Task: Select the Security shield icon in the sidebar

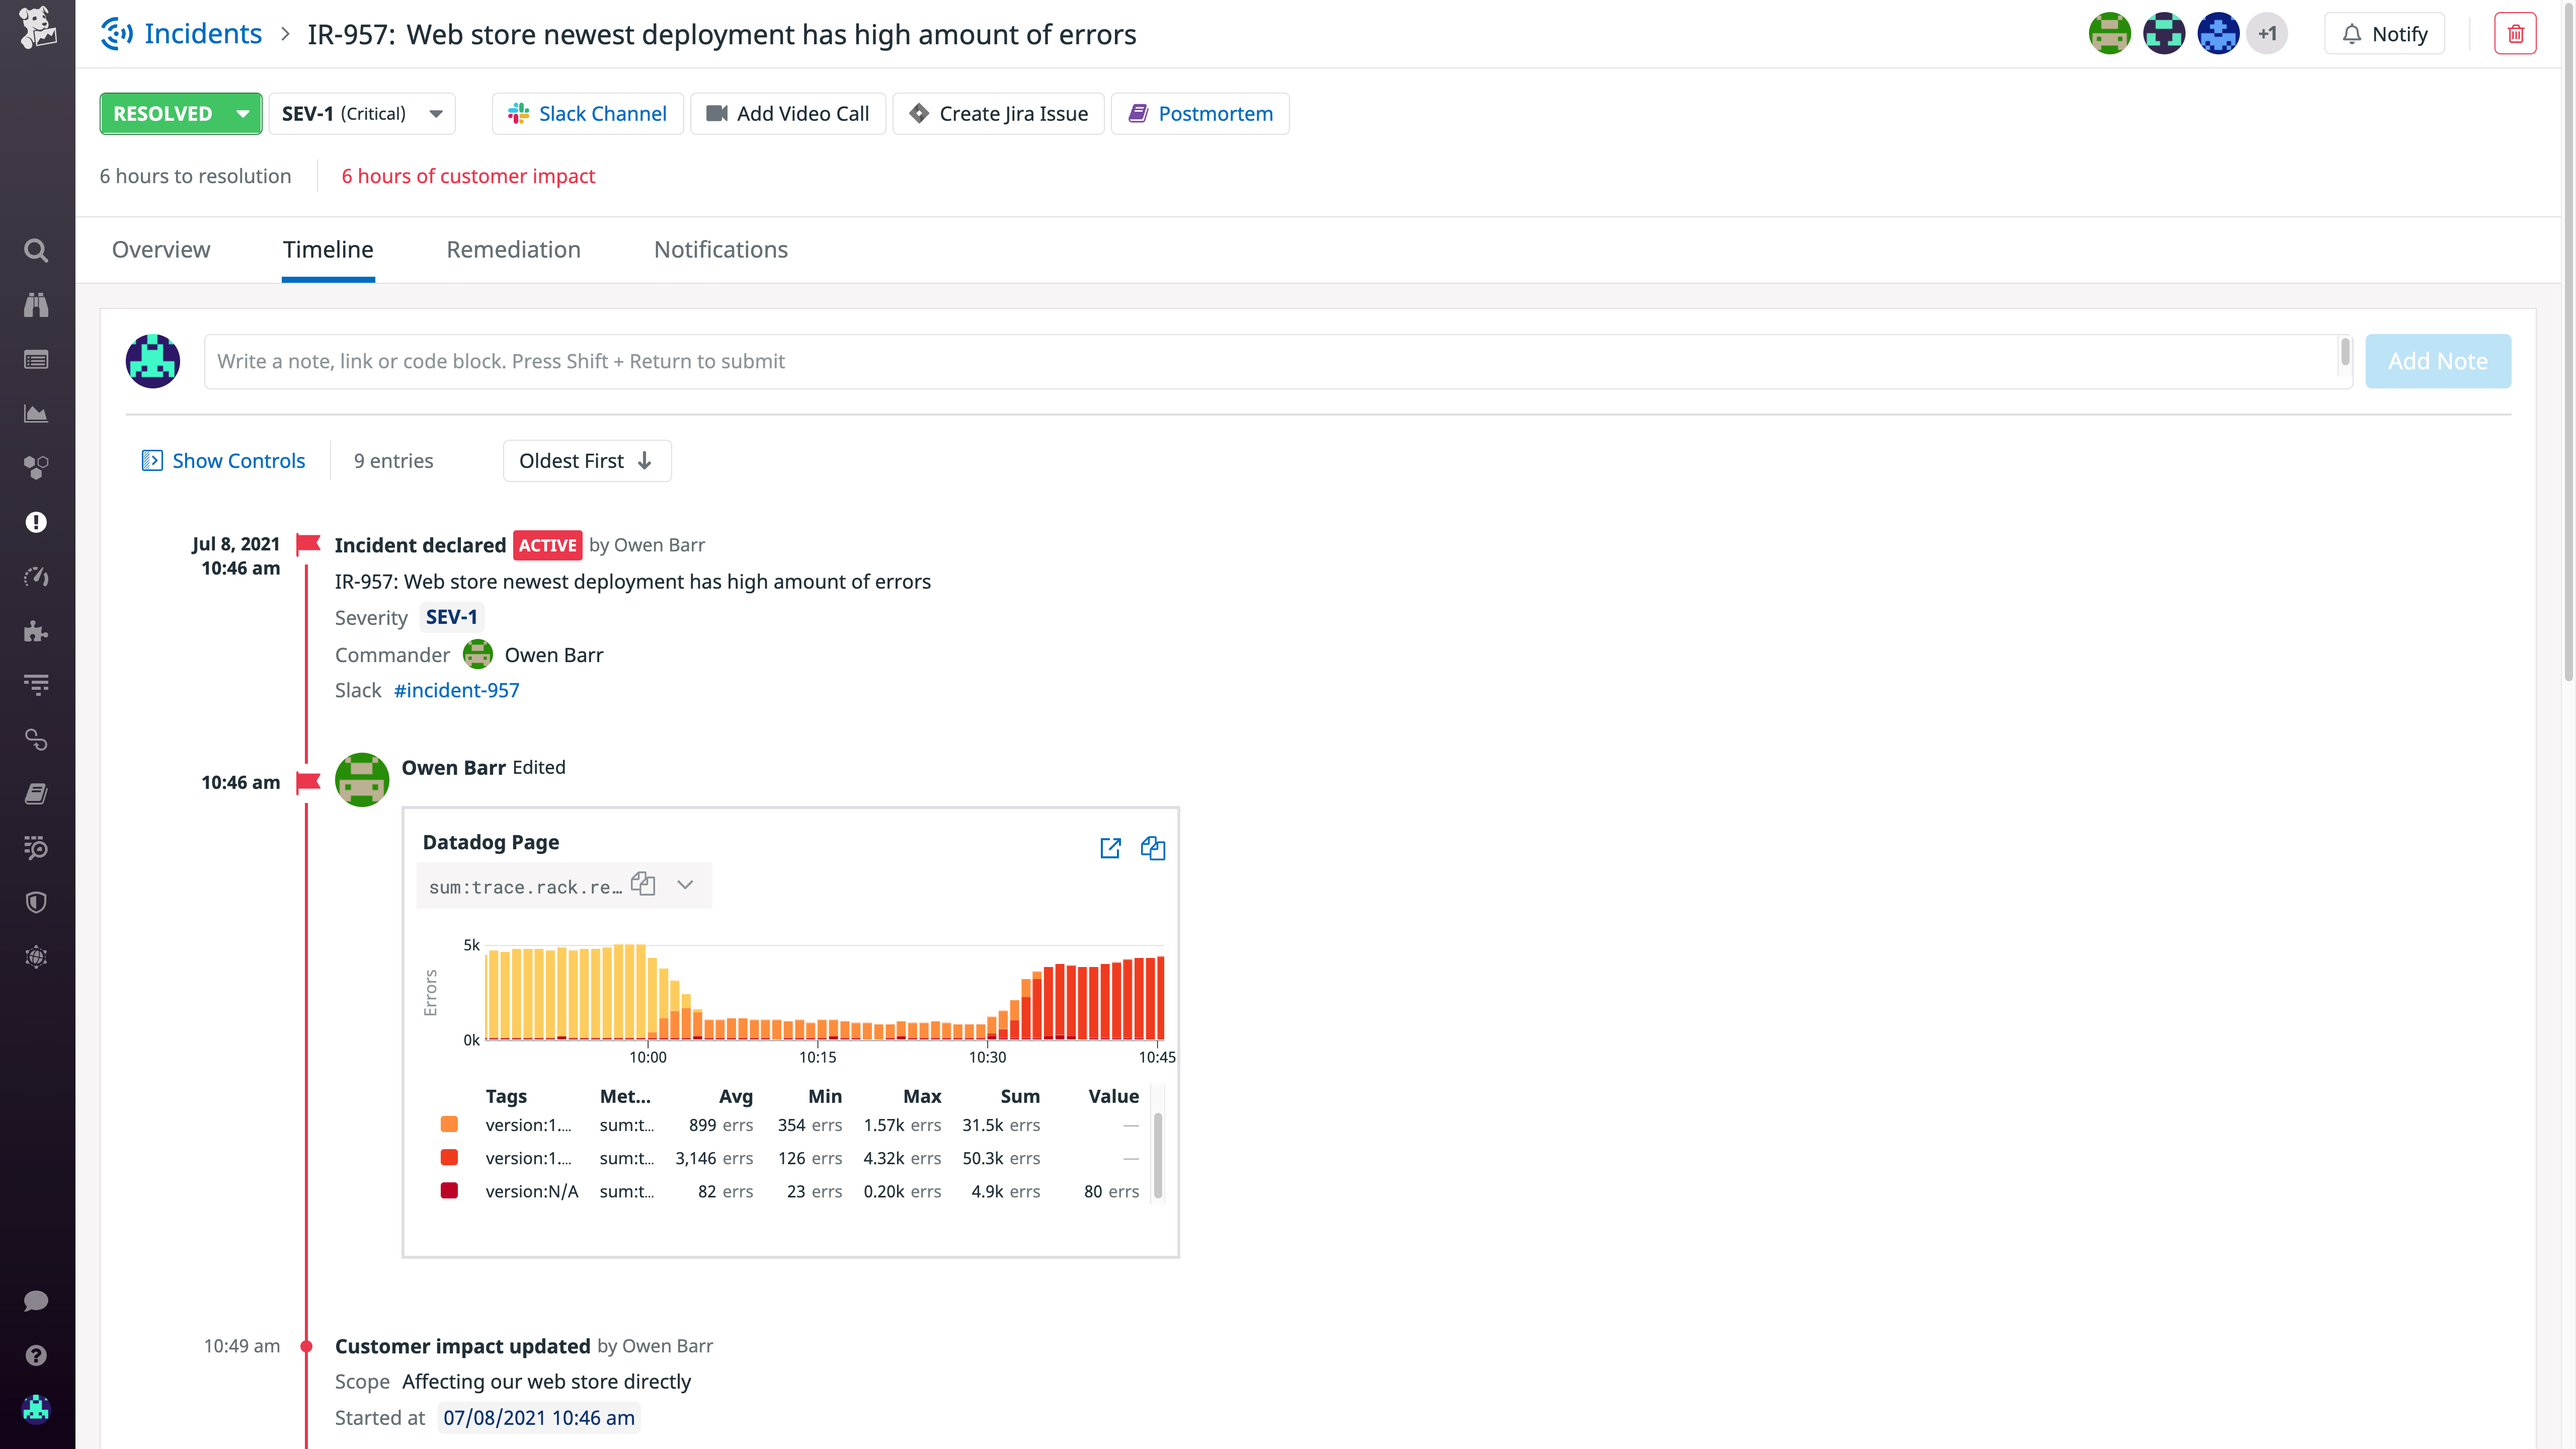Action: pos(36,902)
